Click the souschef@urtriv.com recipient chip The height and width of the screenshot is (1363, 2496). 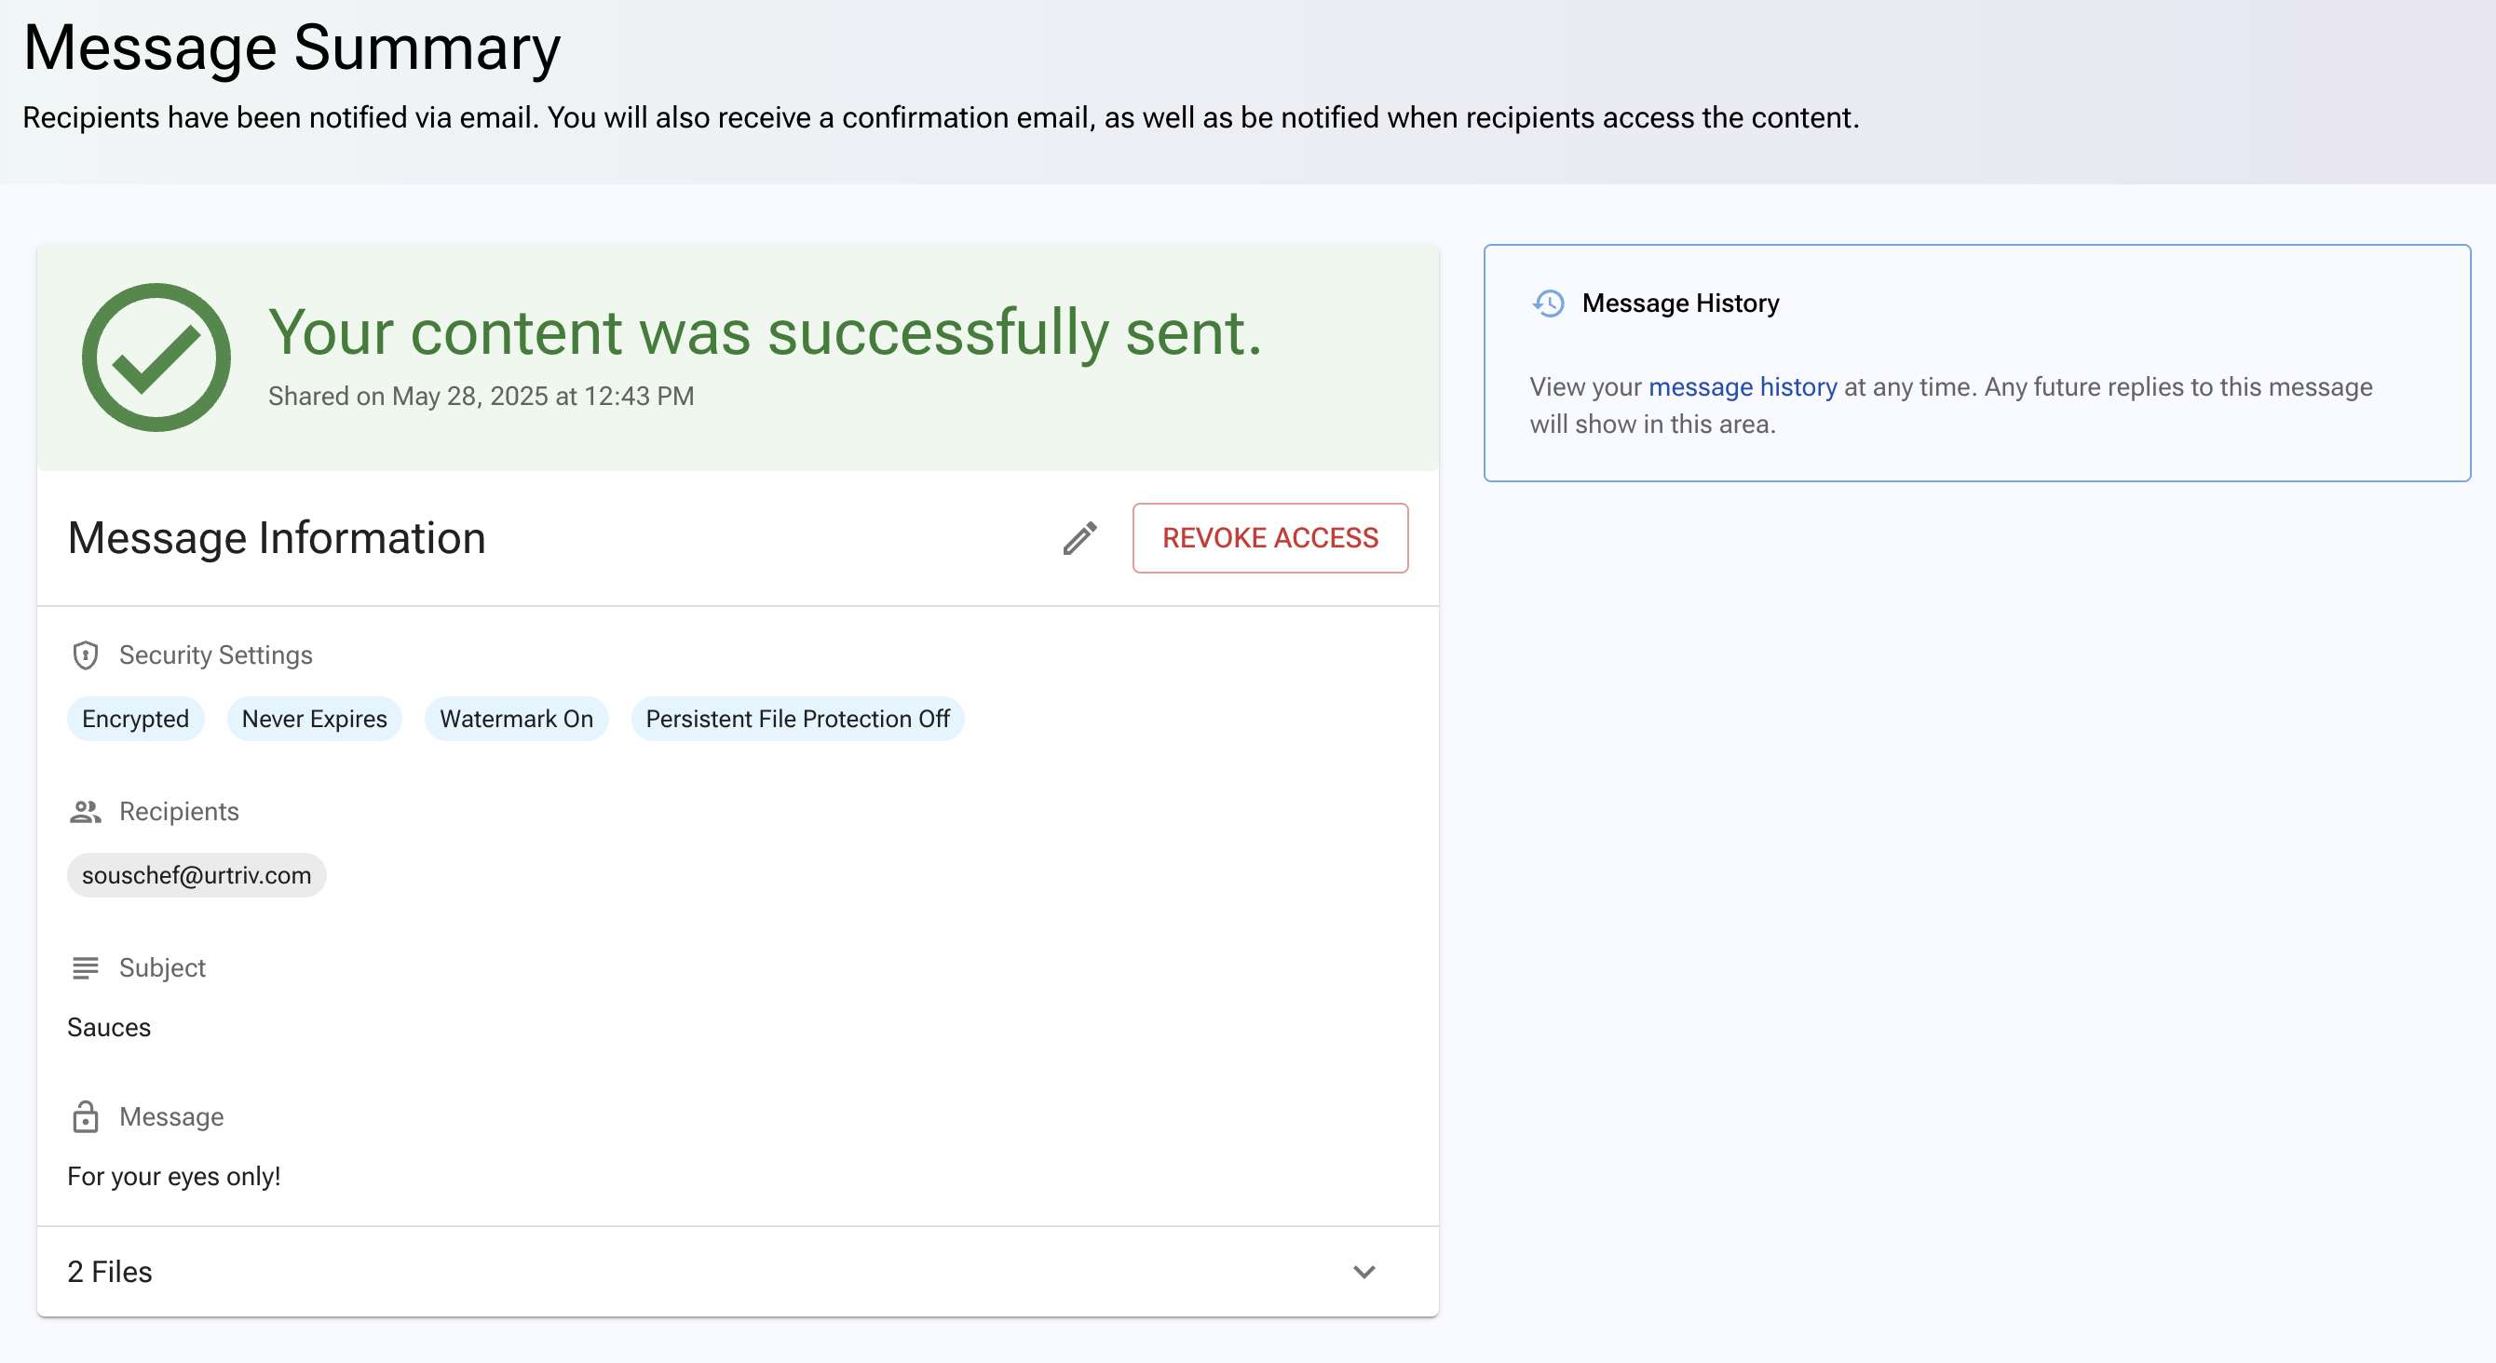point(197,875)
